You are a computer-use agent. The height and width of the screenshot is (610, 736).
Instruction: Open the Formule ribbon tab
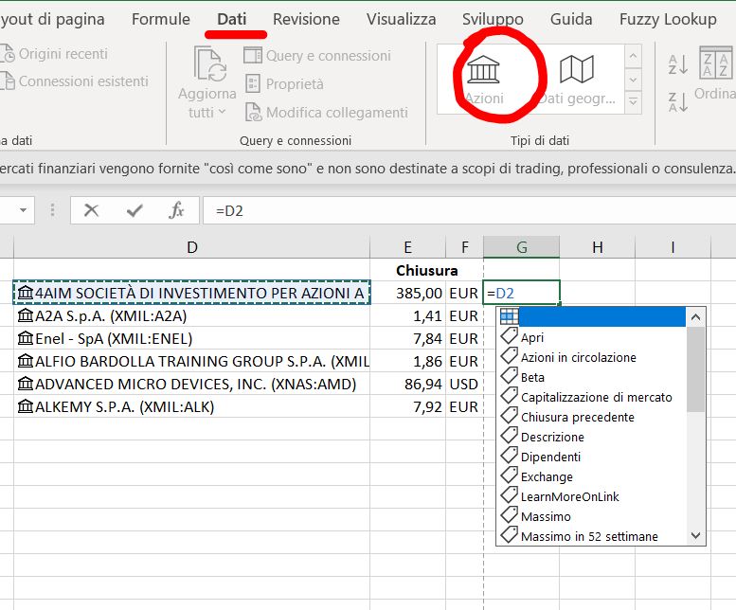160,19
